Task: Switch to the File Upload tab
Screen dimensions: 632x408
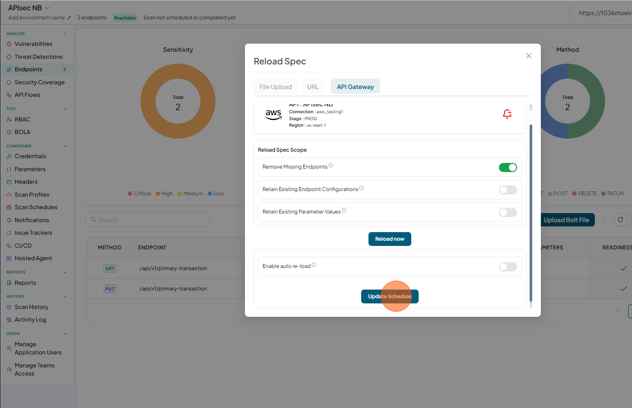Action: click(x=276, y=87)
